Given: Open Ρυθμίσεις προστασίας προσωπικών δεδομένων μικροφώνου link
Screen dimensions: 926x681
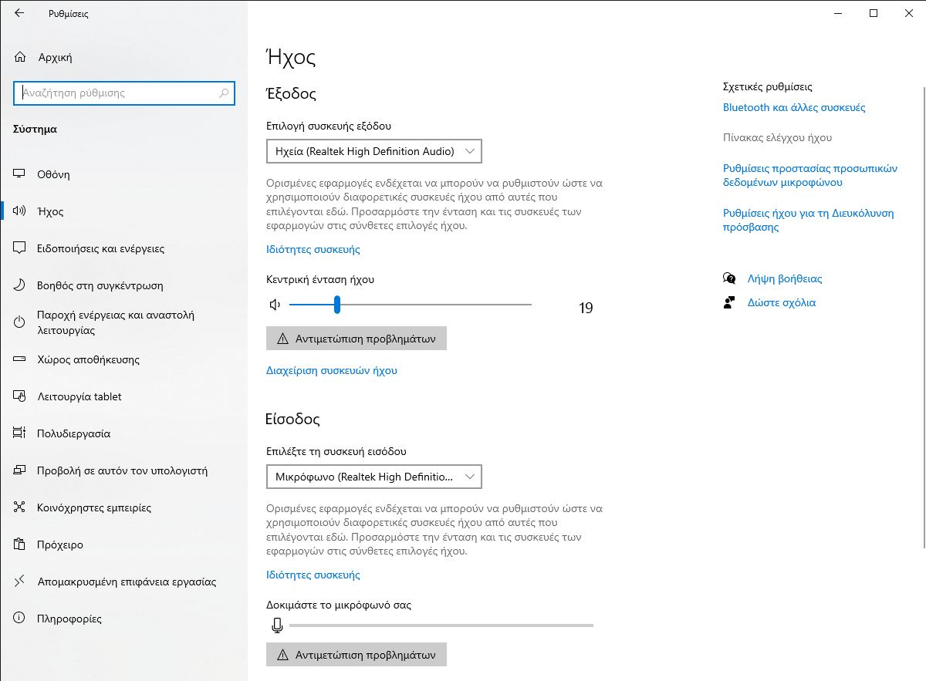Looking at the screenshot, I should pyautogui.click(x=810, y=175).
